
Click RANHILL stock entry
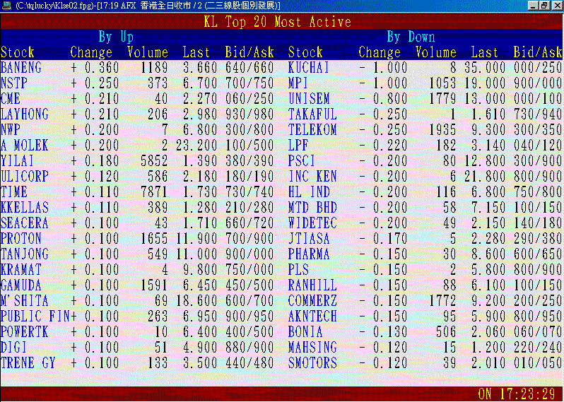point(312,285)
